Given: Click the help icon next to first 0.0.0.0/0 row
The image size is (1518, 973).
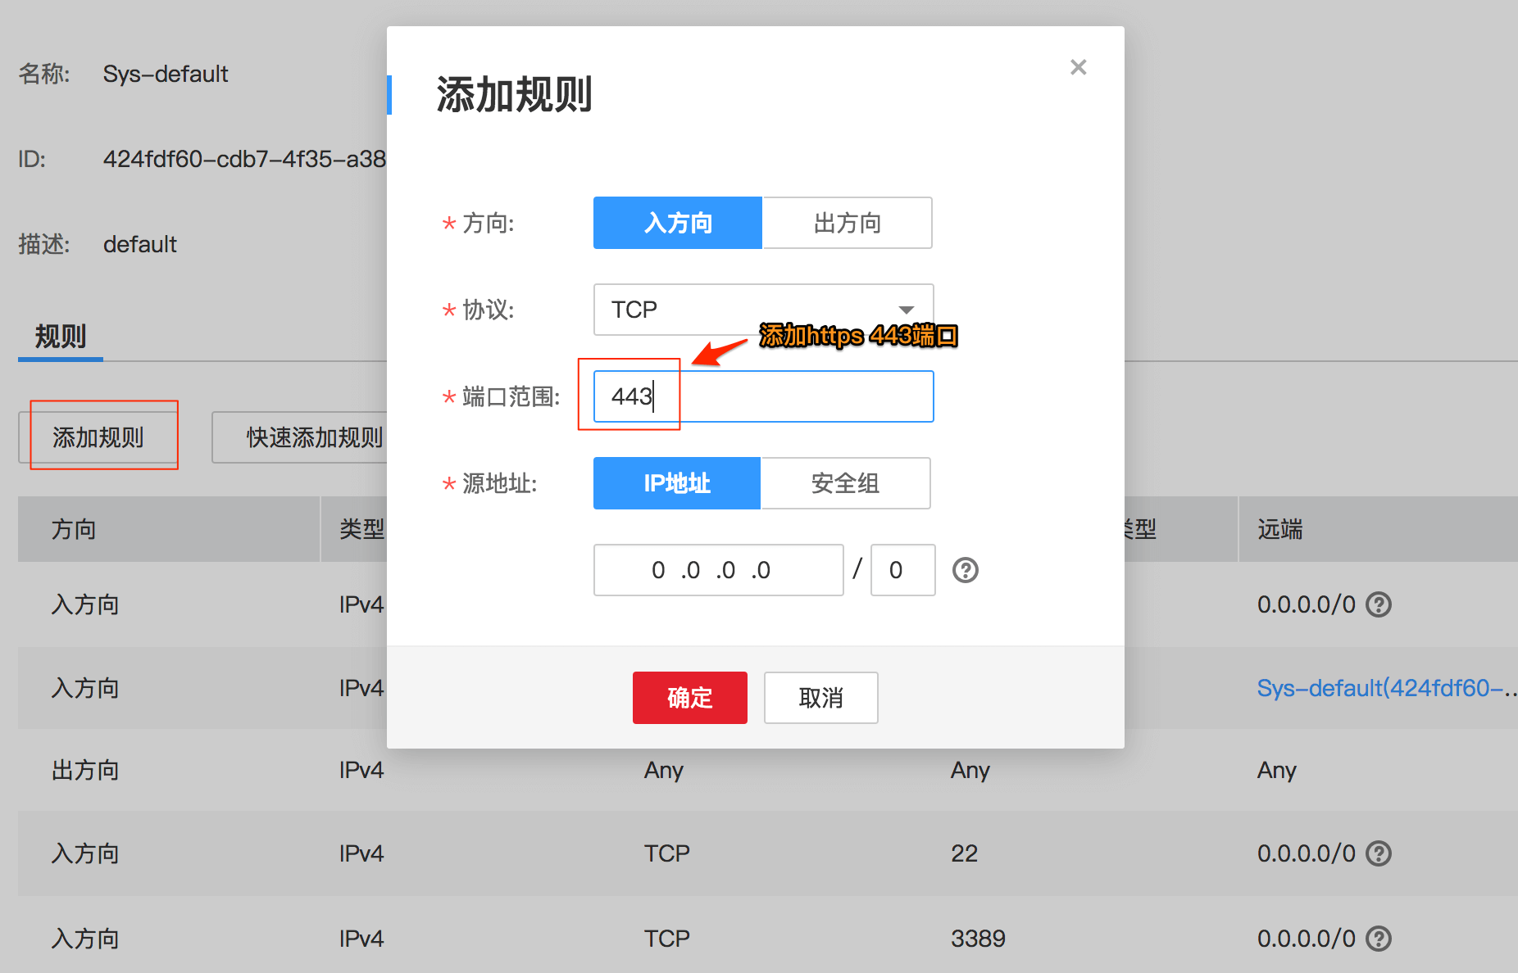Looking at the screenshot, I should click(1379, 604).
